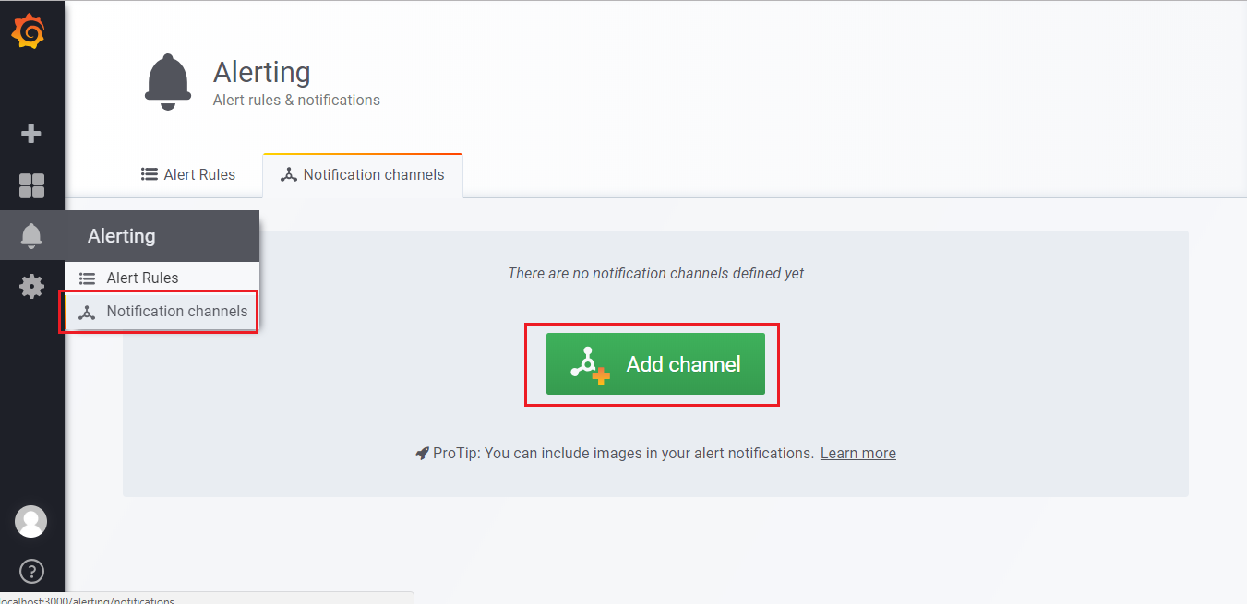Viewport: 1247px width, 604px height.
Task: Click the Grafana logo
Action: tap(29, 33)
